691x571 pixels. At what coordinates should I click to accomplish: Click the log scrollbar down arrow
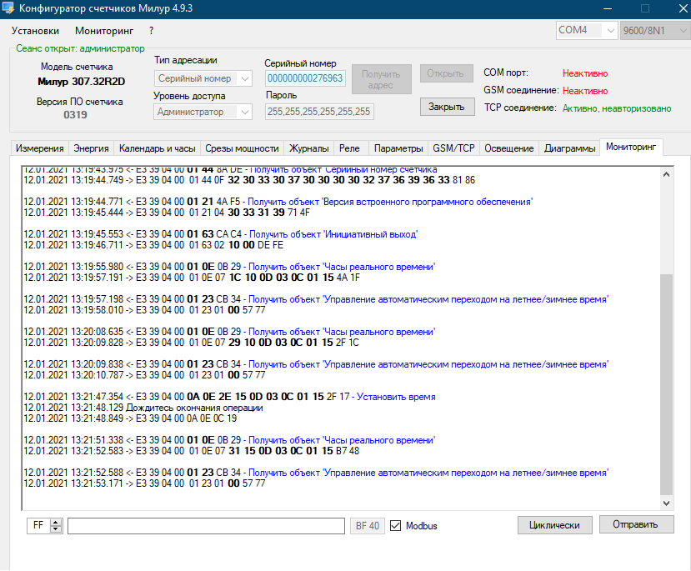[x=666, y=503]
